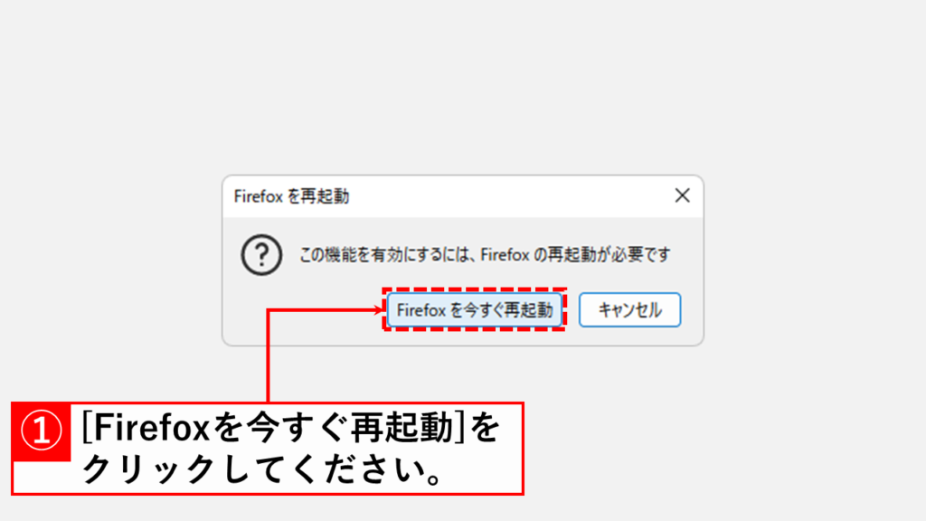The width and height of the screenshot is (926, 521).
Task: Click the red arrowhead pointing at restart button
Action: pos(379,309)
